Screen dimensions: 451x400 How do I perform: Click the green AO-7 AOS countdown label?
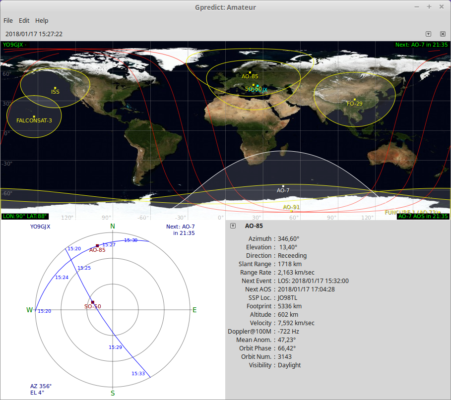422,217
